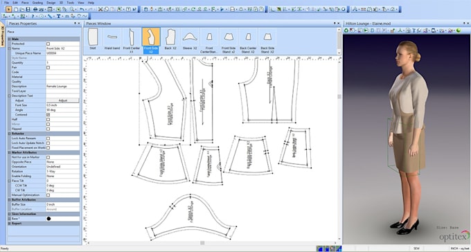The height and width of the screenshot is (252, 471).
Task: Collapse the Behavior section
Action: coord(9,134)
